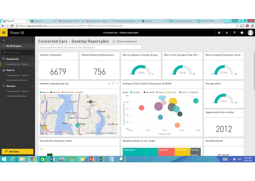Click Aggressively driven vehicles 2012 value

click(x=224, y=129)
